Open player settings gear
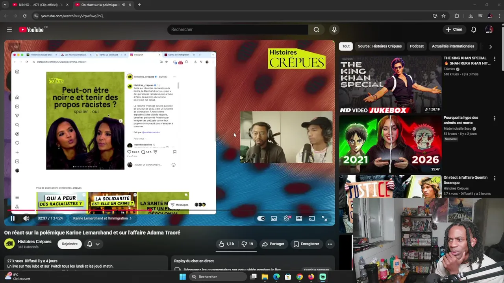Screen dimensions: 504x283 tap(287, 219)
